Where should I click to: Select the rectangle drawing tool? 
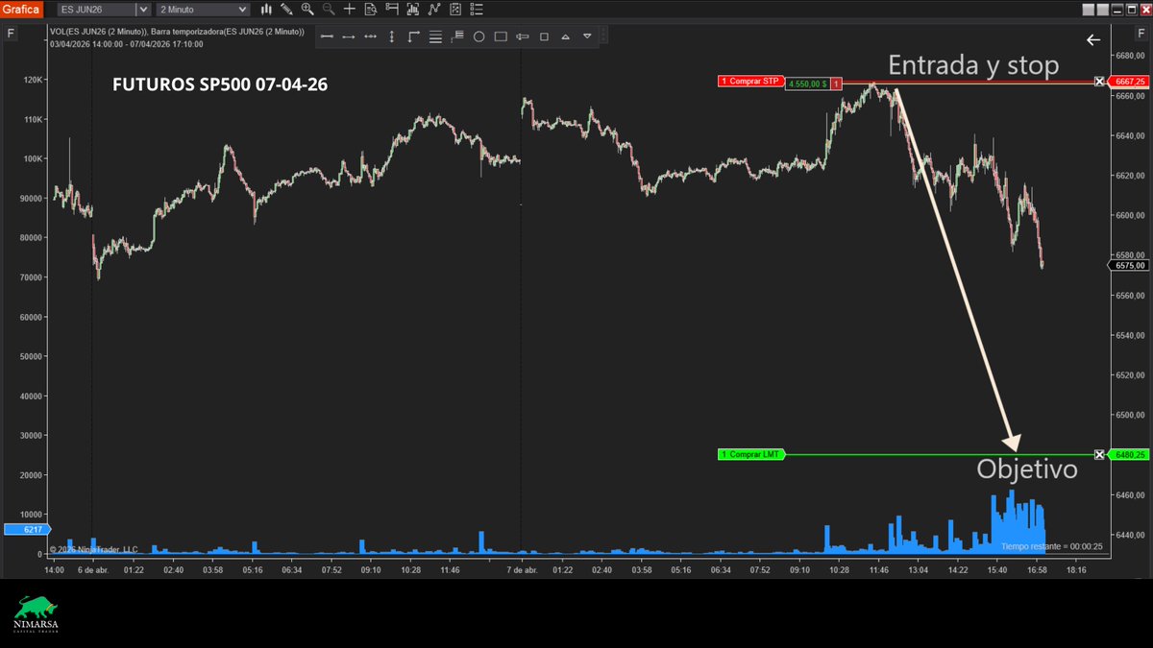[501, 36]
